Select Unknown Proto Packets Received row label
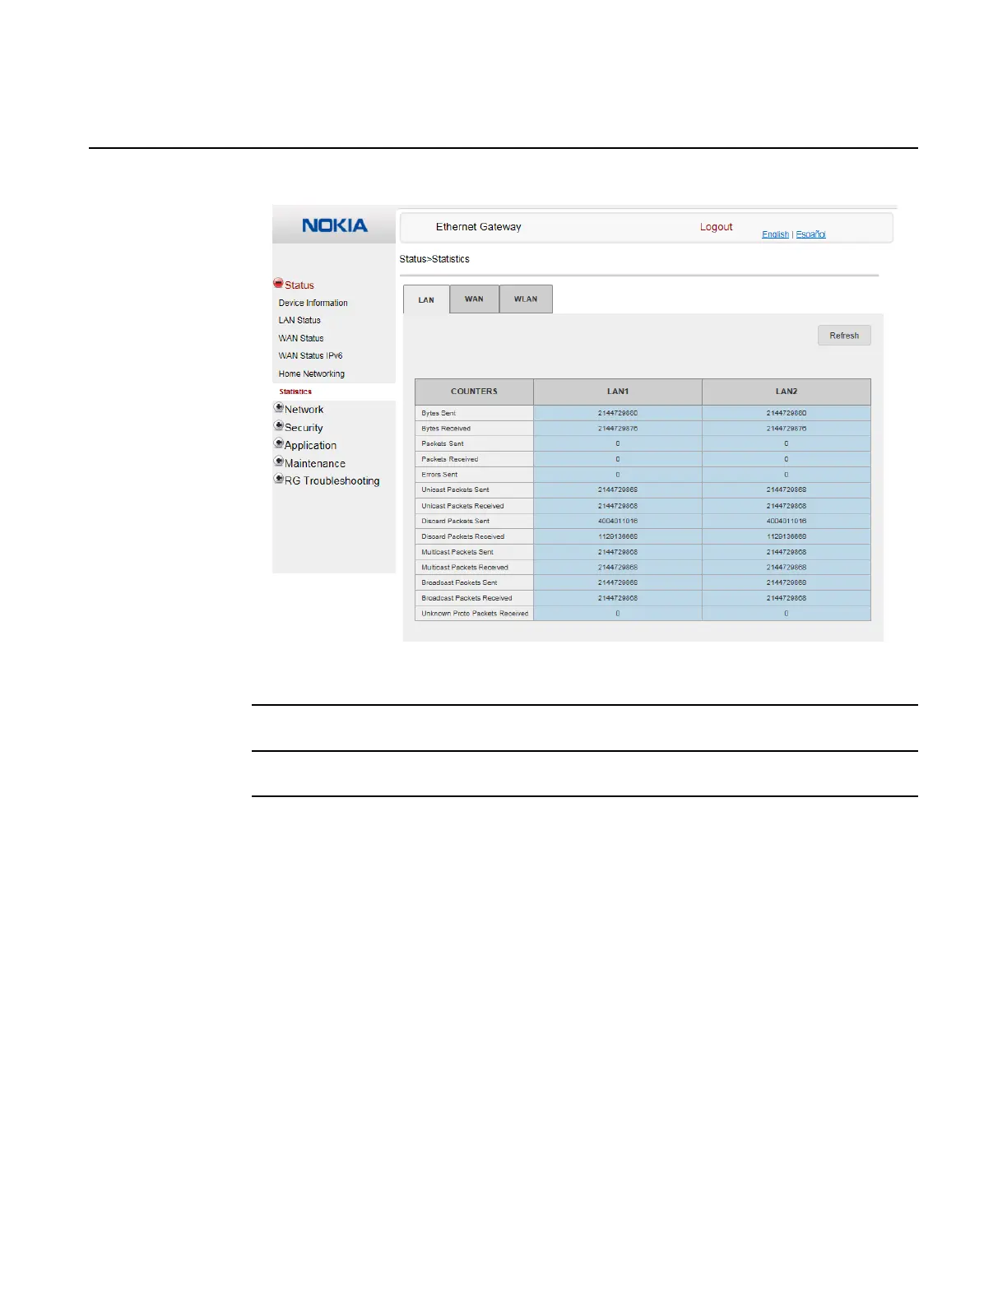1007x1303 pixels. pyautogui.click(x=475, y=614)
